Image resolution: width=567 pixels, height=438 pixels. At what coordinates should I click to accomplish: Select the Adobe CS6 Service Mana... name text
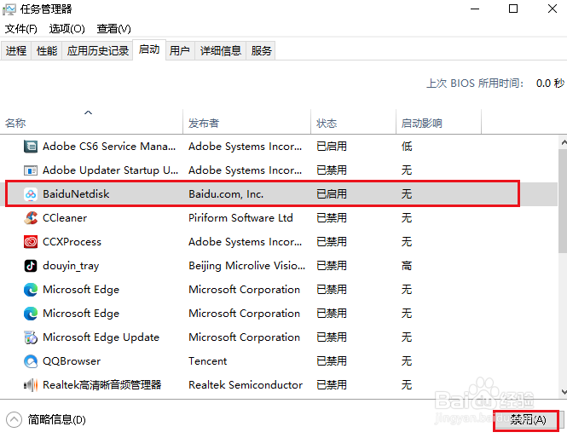click(109, 147)
